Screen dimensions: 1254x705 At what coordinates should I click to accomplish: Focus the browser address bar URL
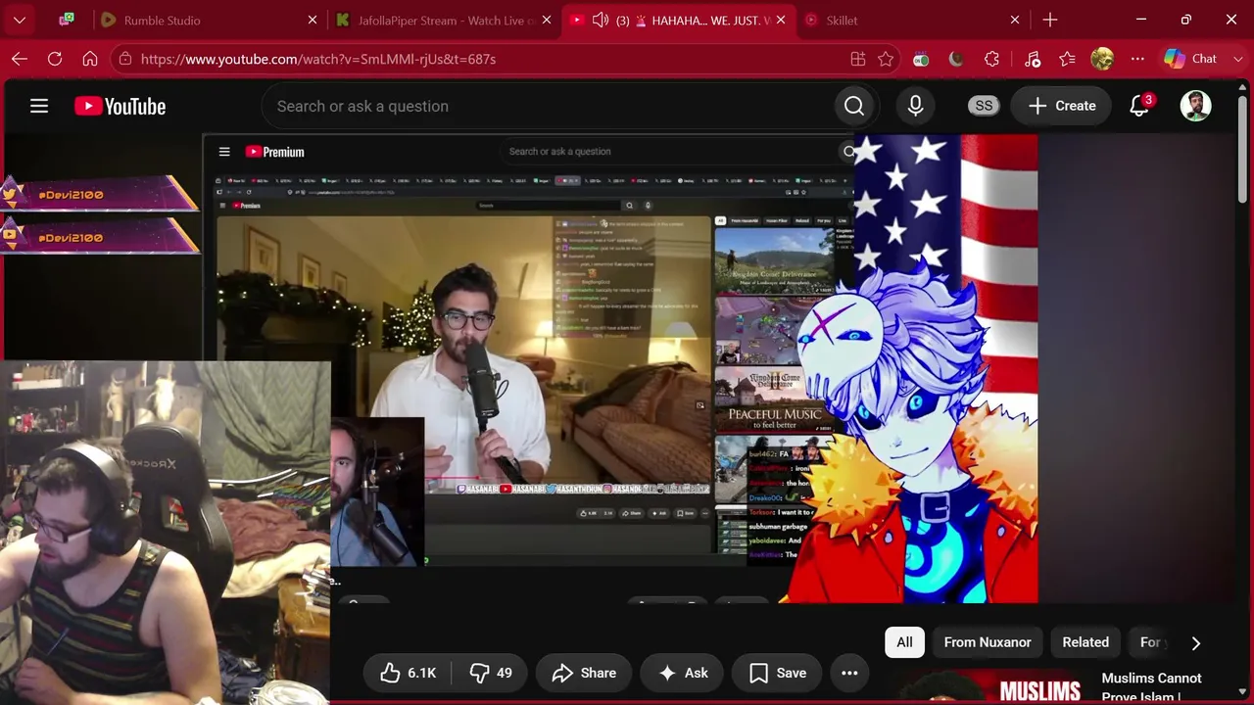point(318,59)
